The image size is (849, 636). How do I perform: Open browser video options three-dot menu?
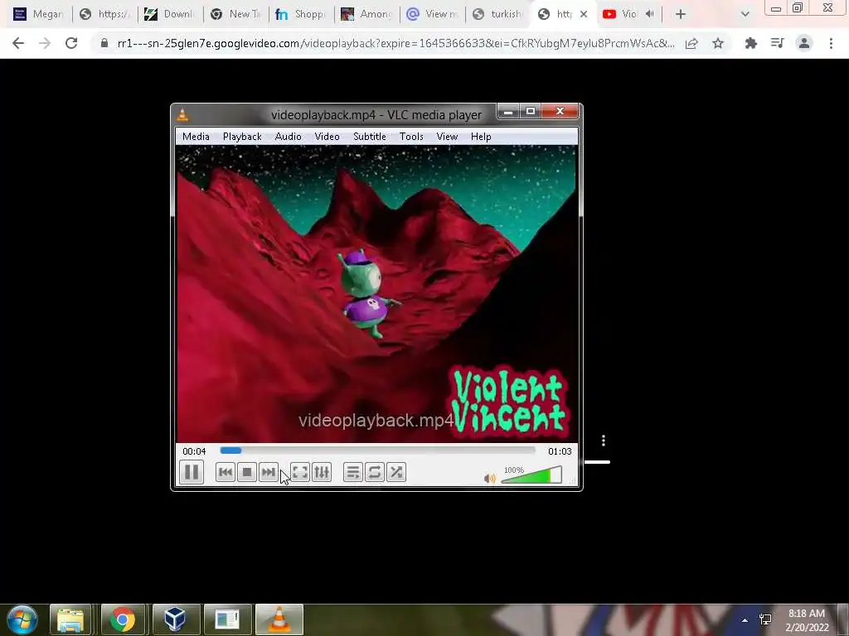tap(604, 441)
